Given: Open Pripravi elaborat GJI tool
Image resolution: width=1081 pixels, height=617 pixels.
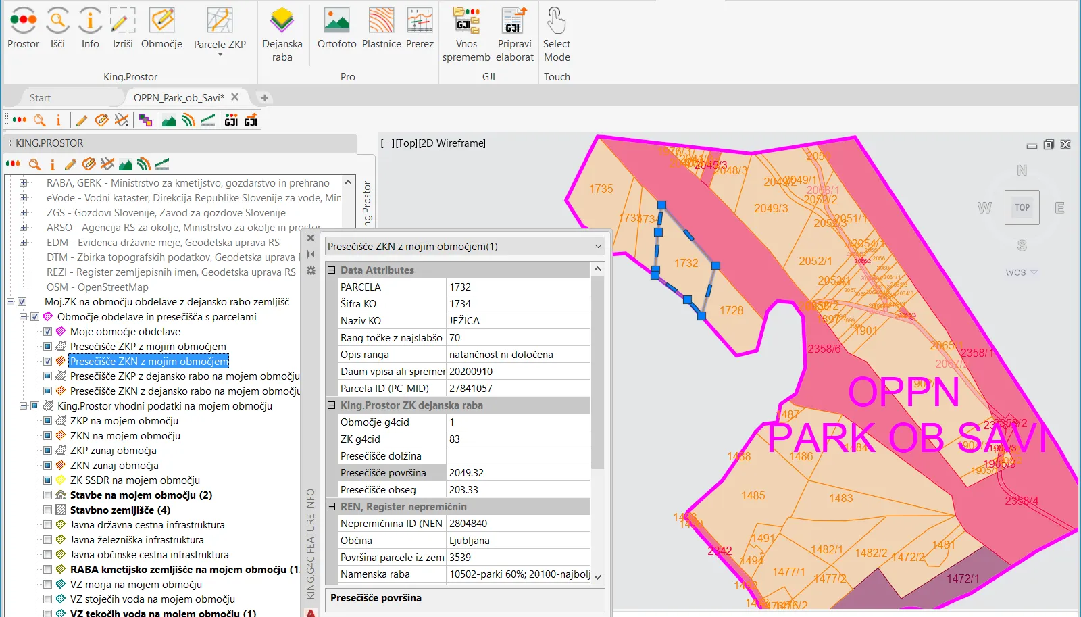Looking at the screenshot, I should click(x=514, y=22).
